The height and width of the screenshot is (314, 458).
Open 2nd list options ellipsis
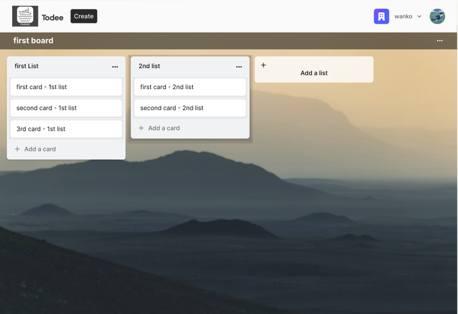click(x=239, y=67)
